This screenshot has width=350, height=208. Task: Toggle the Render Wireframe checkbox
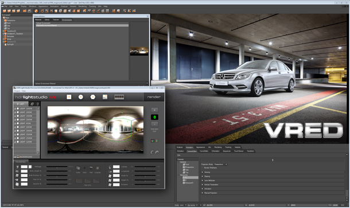pos(203,168)
